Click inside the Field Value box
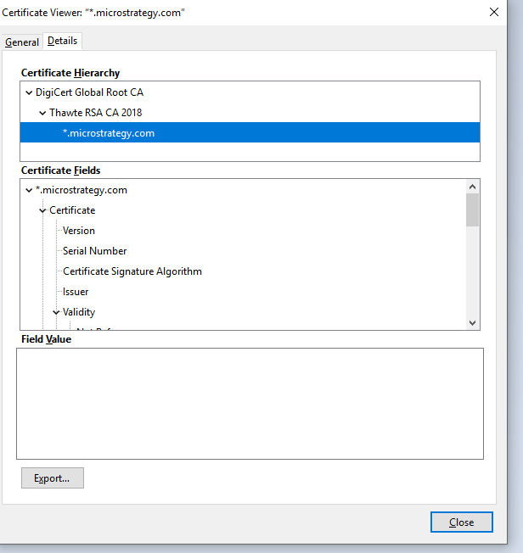The width and height of the screenshot is (523, 553). point(250,404)
